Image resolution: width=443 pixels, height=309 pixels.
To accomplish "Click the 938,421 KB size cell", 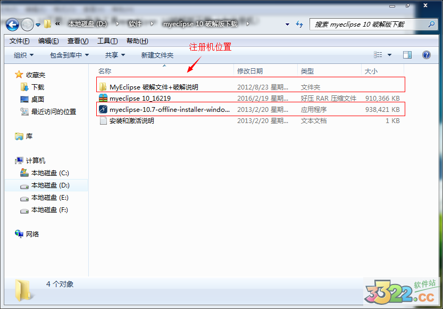I will coord(382,110).
